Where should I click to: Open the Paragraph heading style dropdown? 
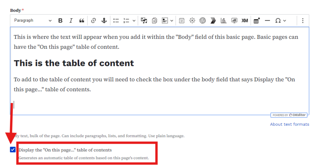click(x=32, y=21)
